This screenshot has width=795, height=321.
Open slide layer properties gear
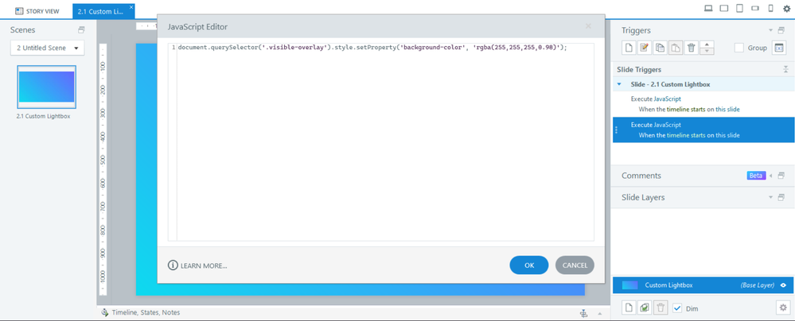point(783,307)
